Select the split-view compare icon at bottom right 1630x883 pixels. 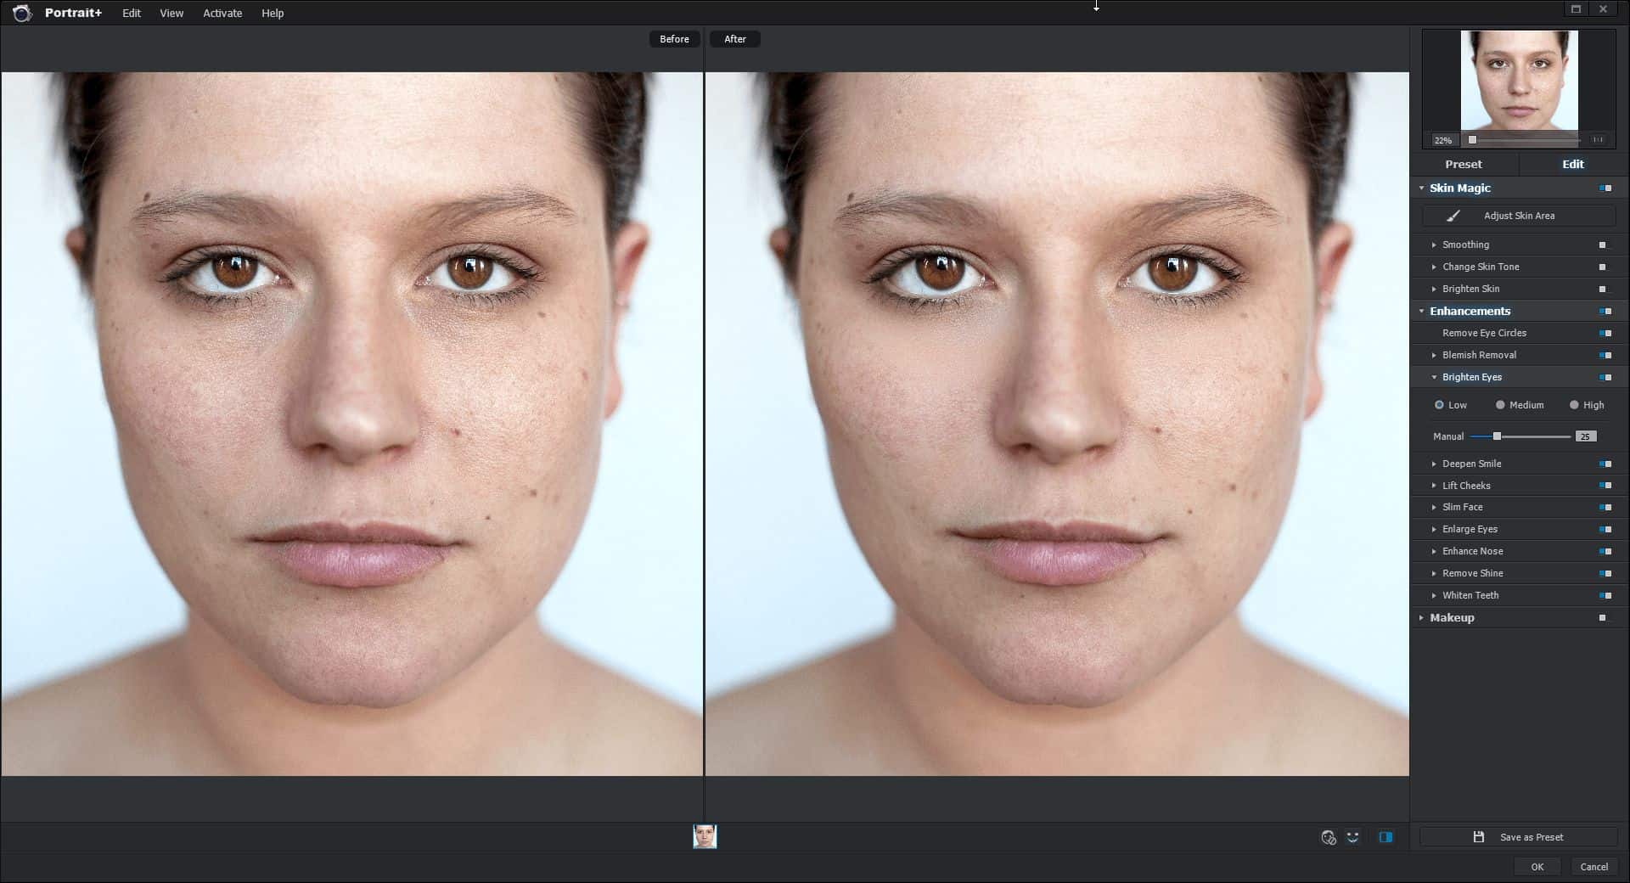click(1385, 836)
